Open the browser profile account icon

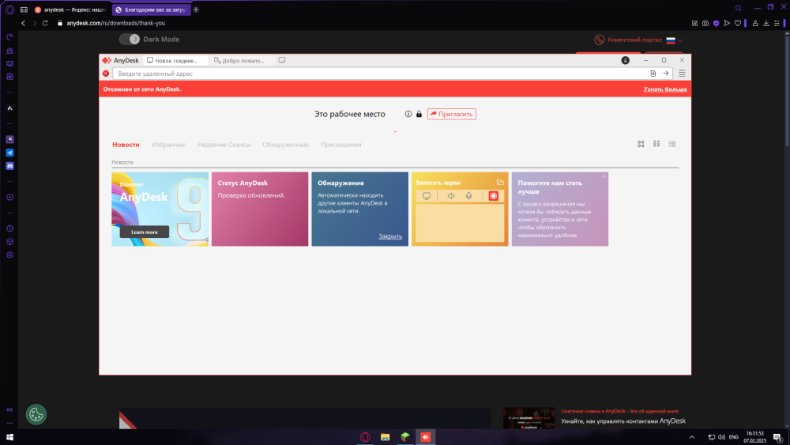755,23
